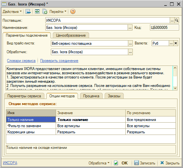Viewport: 183px width, 168px height.
Task: Switch to the Проценка tab
Action: pyautogui.click(x=91, y=96)
